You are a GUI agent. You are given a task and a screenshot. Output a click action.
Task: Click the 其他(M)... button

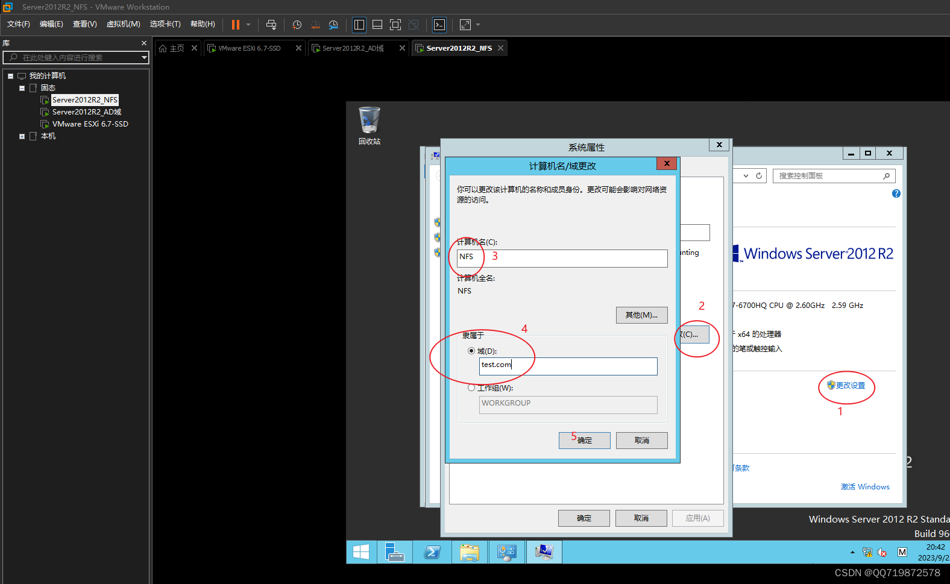[x=641, y=315]
